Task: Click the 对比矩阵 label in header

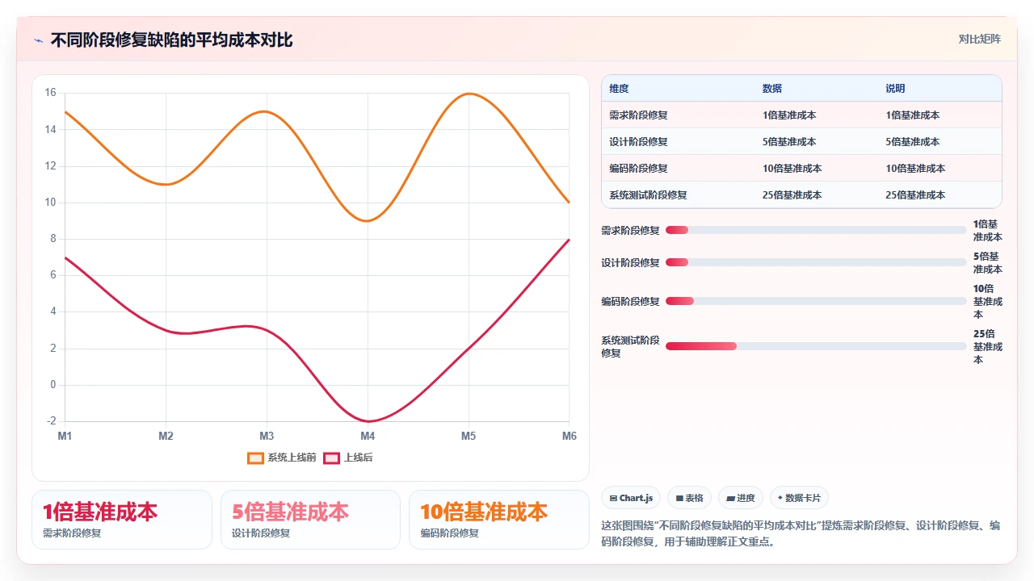Action: [x=980, y=39]
